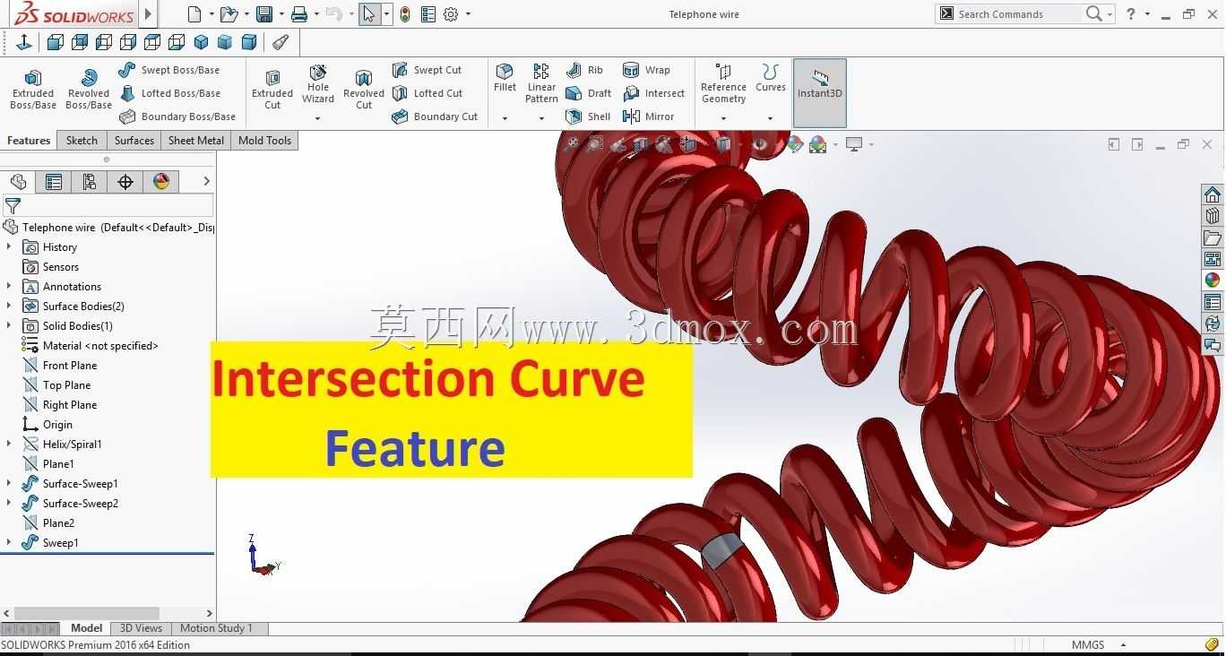Open the ConfigurationManager panel tab
Viewport: 1226px width, 656px height.
pos(90,182)
